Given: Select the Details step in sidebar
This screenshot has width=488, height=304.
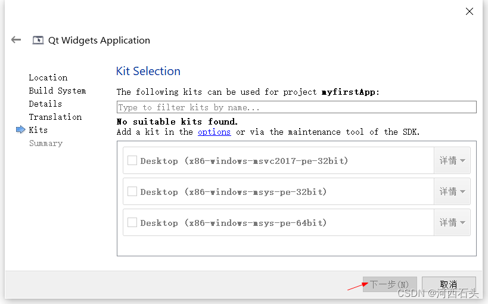Looking at the screenshot, I should point(45,104).
